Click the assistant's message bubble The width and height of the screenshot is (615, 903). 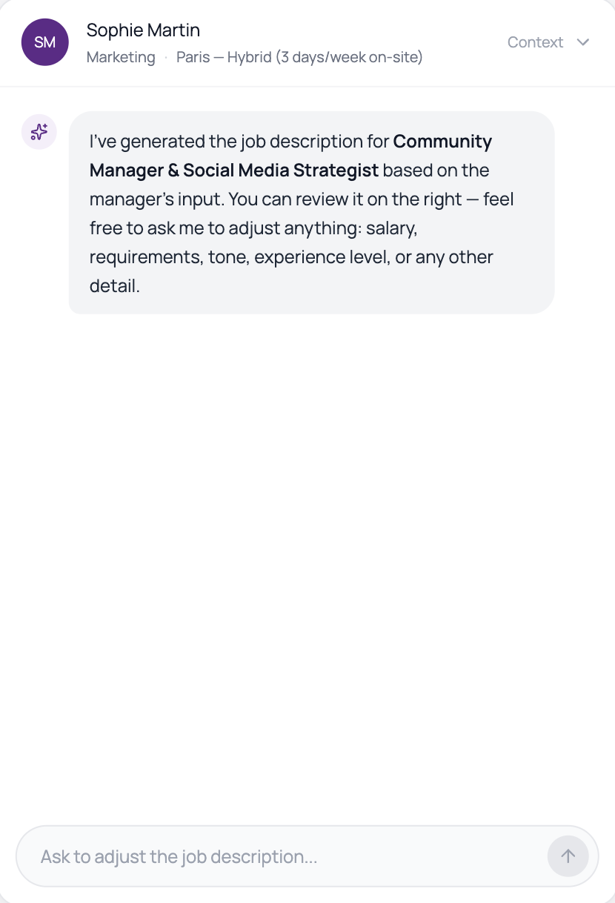[311, 212]
